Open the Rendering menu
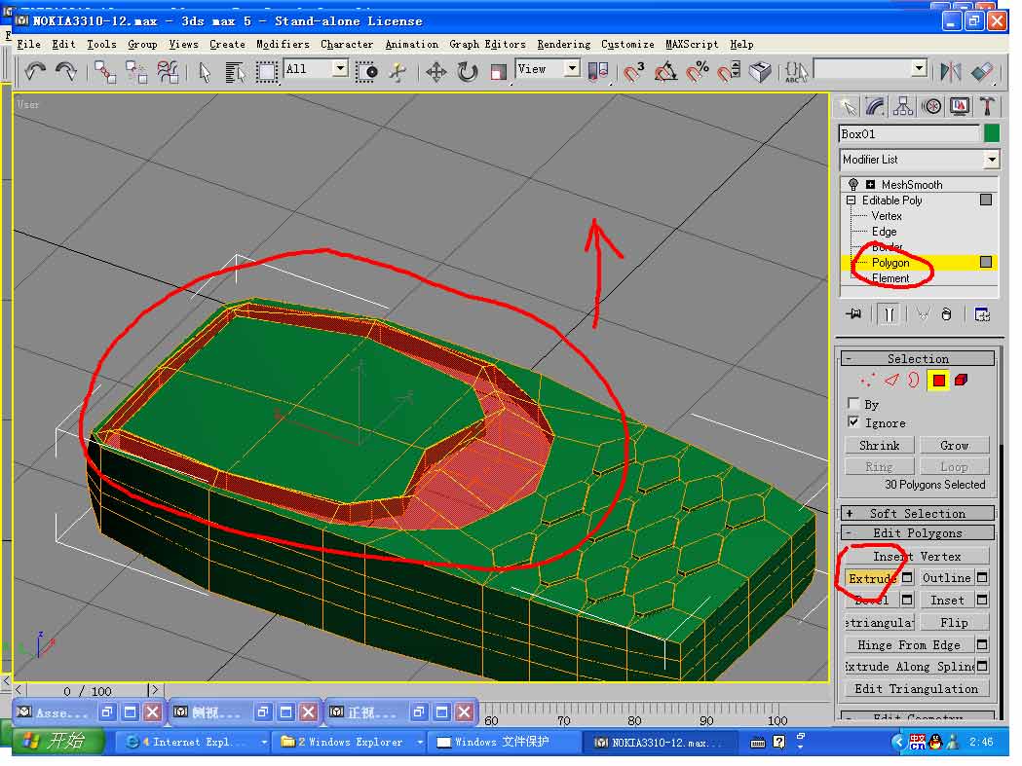This screenshot has height=766, width=1022. [x=563, y=44]
